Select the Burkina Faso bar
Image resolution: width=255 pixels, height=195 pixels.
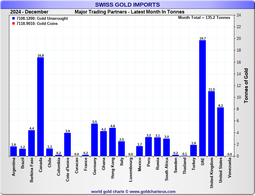coord(31,143)
